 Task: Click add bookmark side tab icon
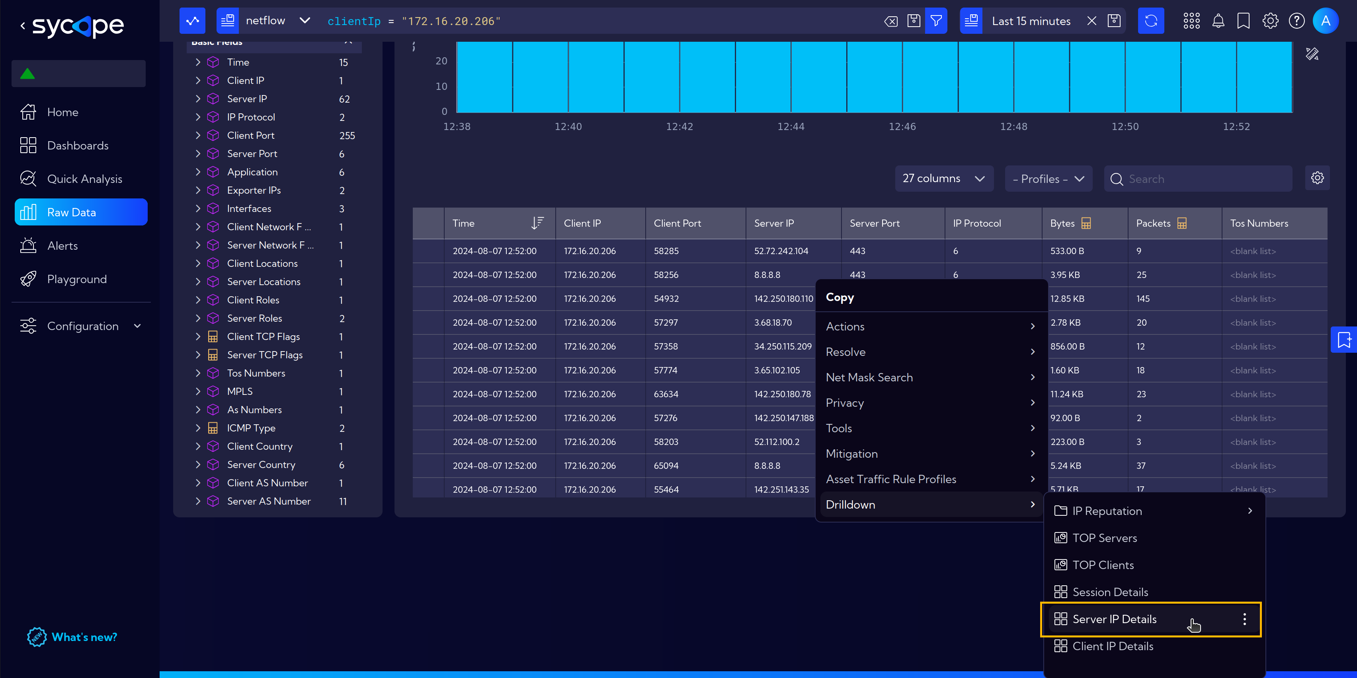[1344, 340]
